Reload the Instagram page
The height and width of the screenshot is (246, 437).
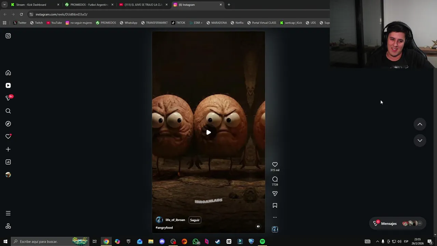click(21, 14)
